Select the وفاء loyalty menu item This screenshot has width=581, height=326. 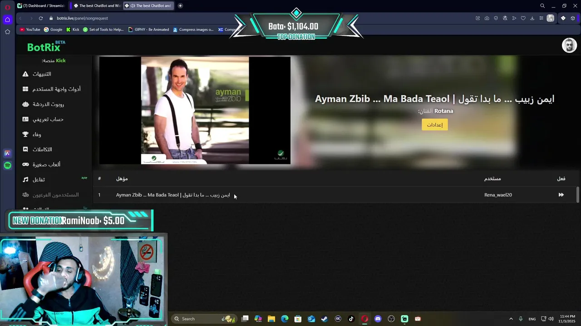tap(37, 134)
